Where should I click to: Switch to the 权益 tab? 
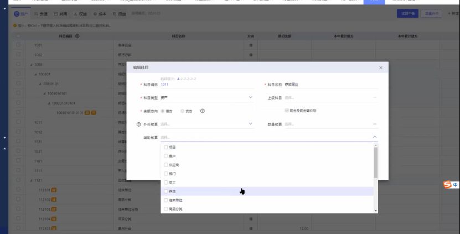80,13
